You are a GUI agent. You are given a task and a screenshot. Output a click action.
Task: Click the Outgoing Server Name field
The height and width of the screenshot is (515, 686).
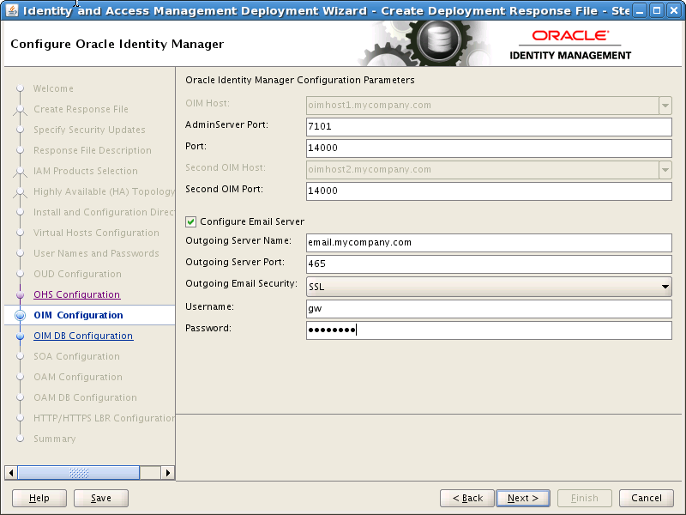click(489, 243)
